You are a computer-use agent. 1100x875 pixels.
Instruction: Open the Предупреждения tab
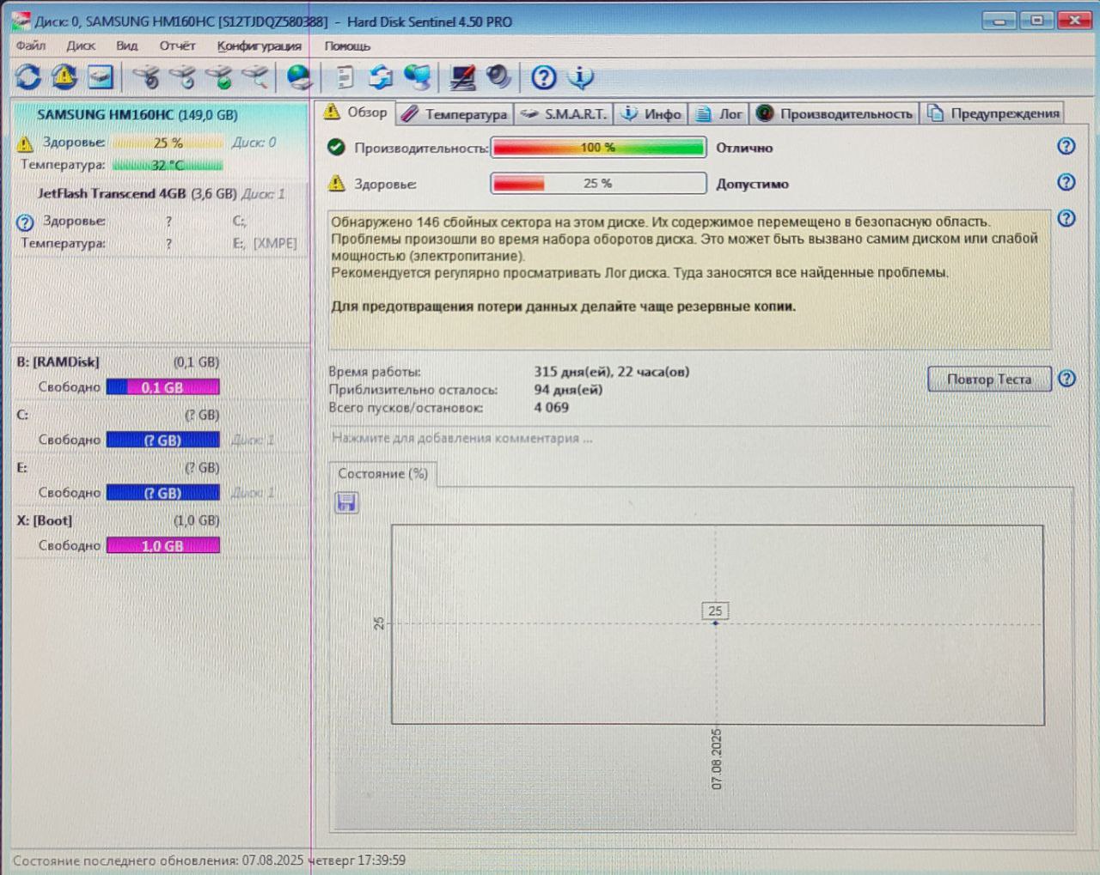[x=993, y=113]
